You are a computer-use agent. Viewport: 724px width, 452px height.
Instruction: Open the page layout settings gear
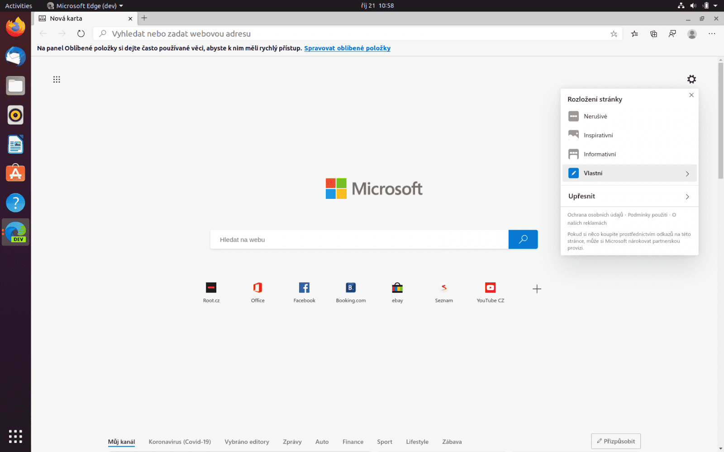[x=692, y=79]
